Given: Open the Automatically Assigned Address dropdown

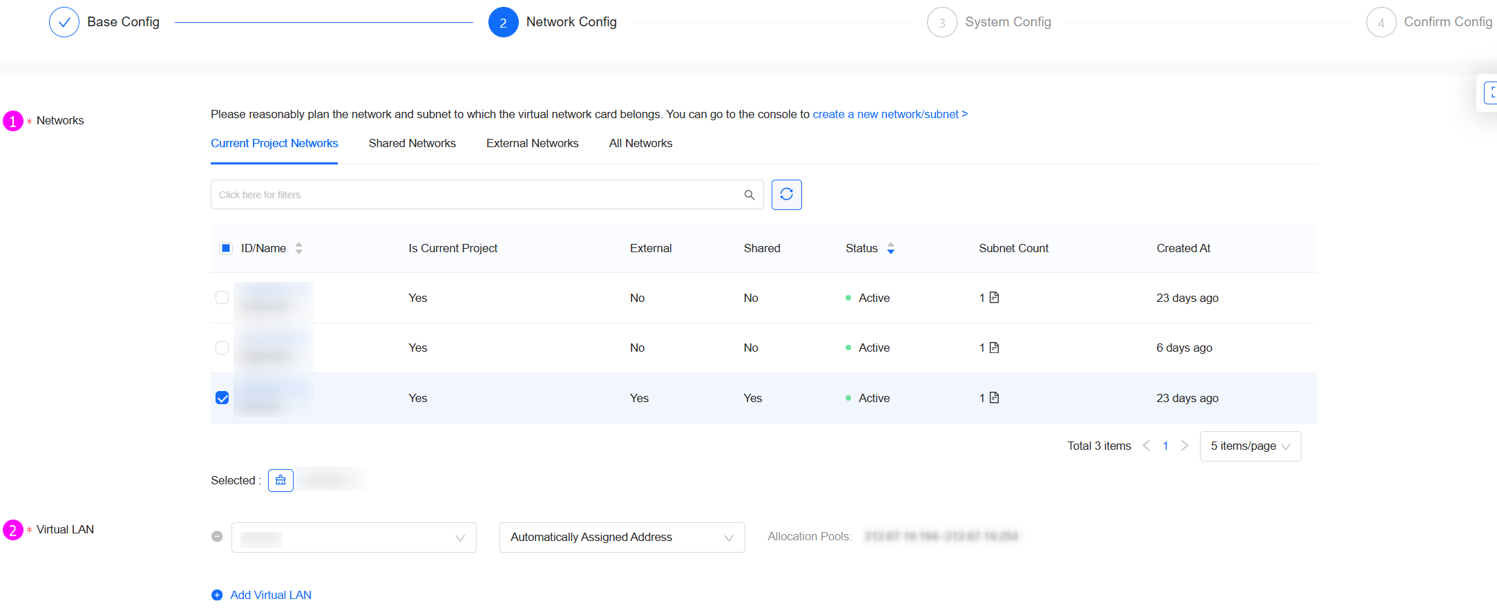Looking at the screenshot, I should click(622, 538).
